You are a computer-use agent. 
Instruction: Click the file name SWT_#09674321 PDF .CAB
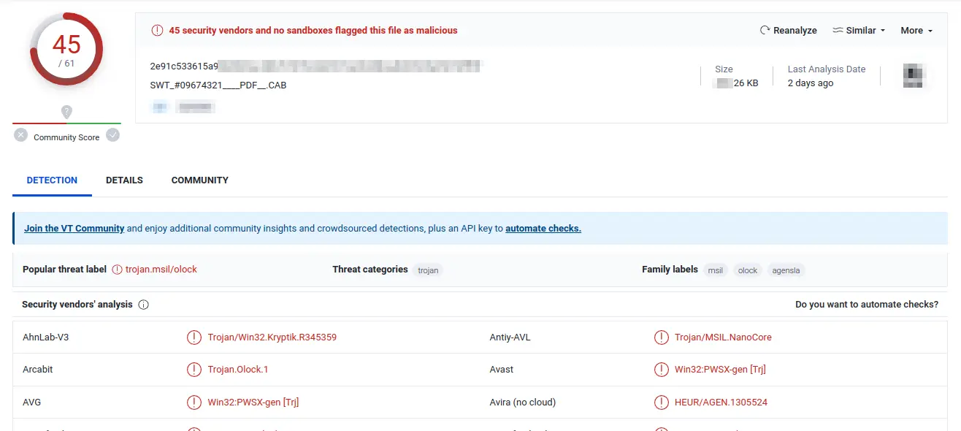tap(218, 85)
